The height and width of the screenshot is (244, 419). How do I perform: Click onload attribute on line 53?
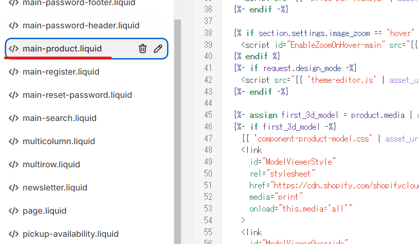pyautogui.click(x=301, y=208)
